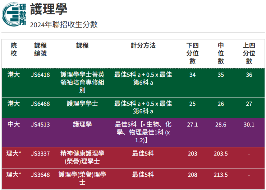
Task: Select course code JS4513
Action: pos(40,125)
